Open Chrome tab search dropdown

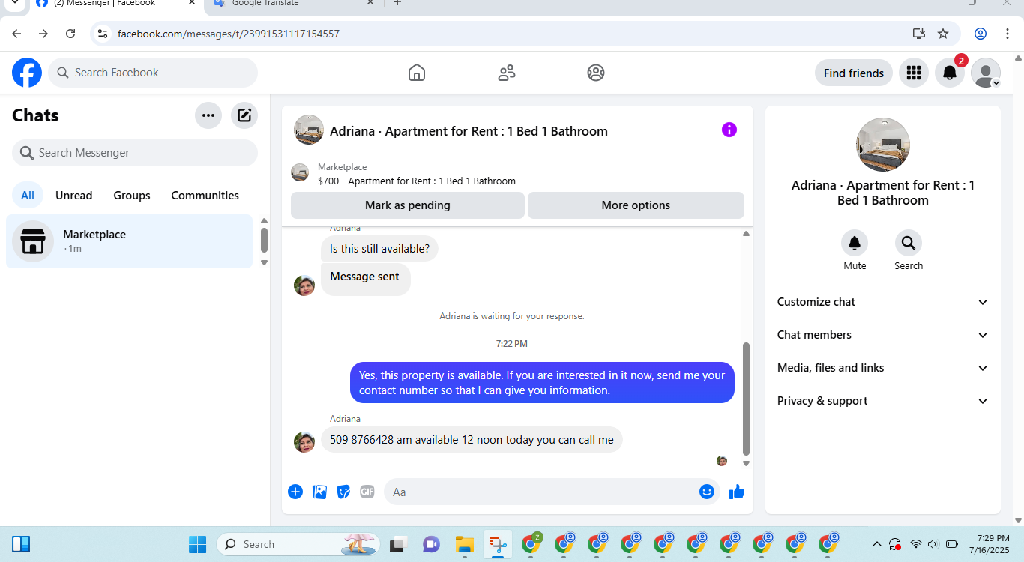click(14, 3)
